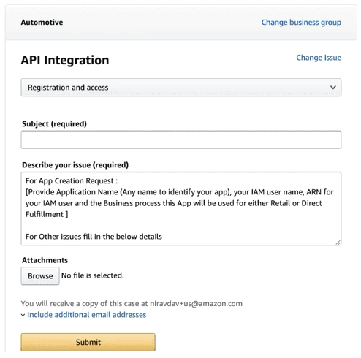
Task: Click the Automotive business group header
Action: tap(42, 23)
